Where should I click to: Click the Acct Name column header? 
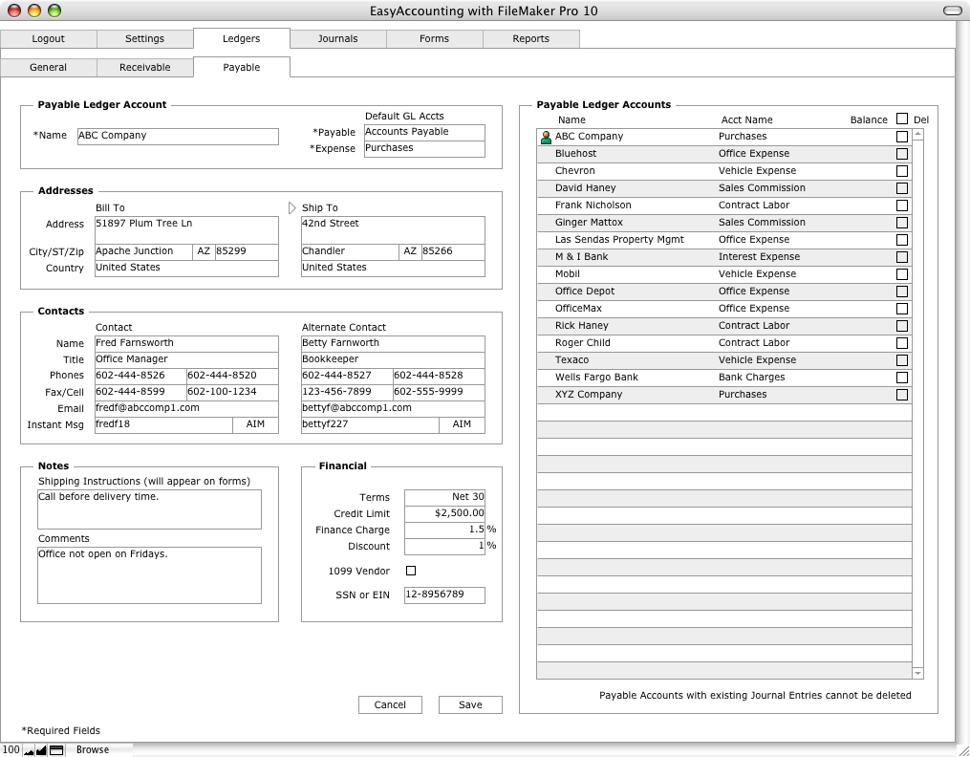[746, 120]
